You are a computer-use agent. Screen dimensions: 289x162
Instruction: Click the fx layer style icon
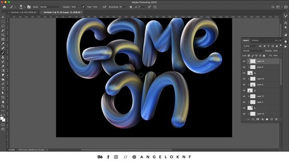tap(253, 119)
